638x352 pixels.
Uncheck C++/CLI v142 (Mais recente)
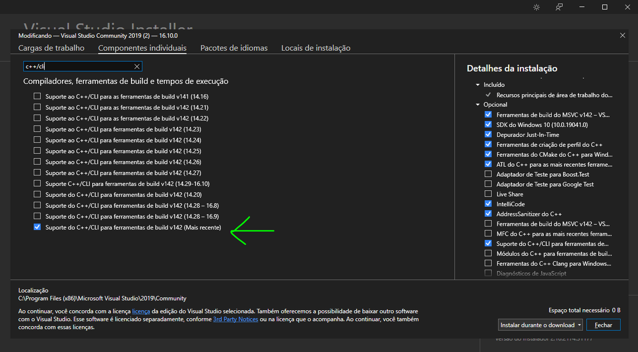(37, 227)
